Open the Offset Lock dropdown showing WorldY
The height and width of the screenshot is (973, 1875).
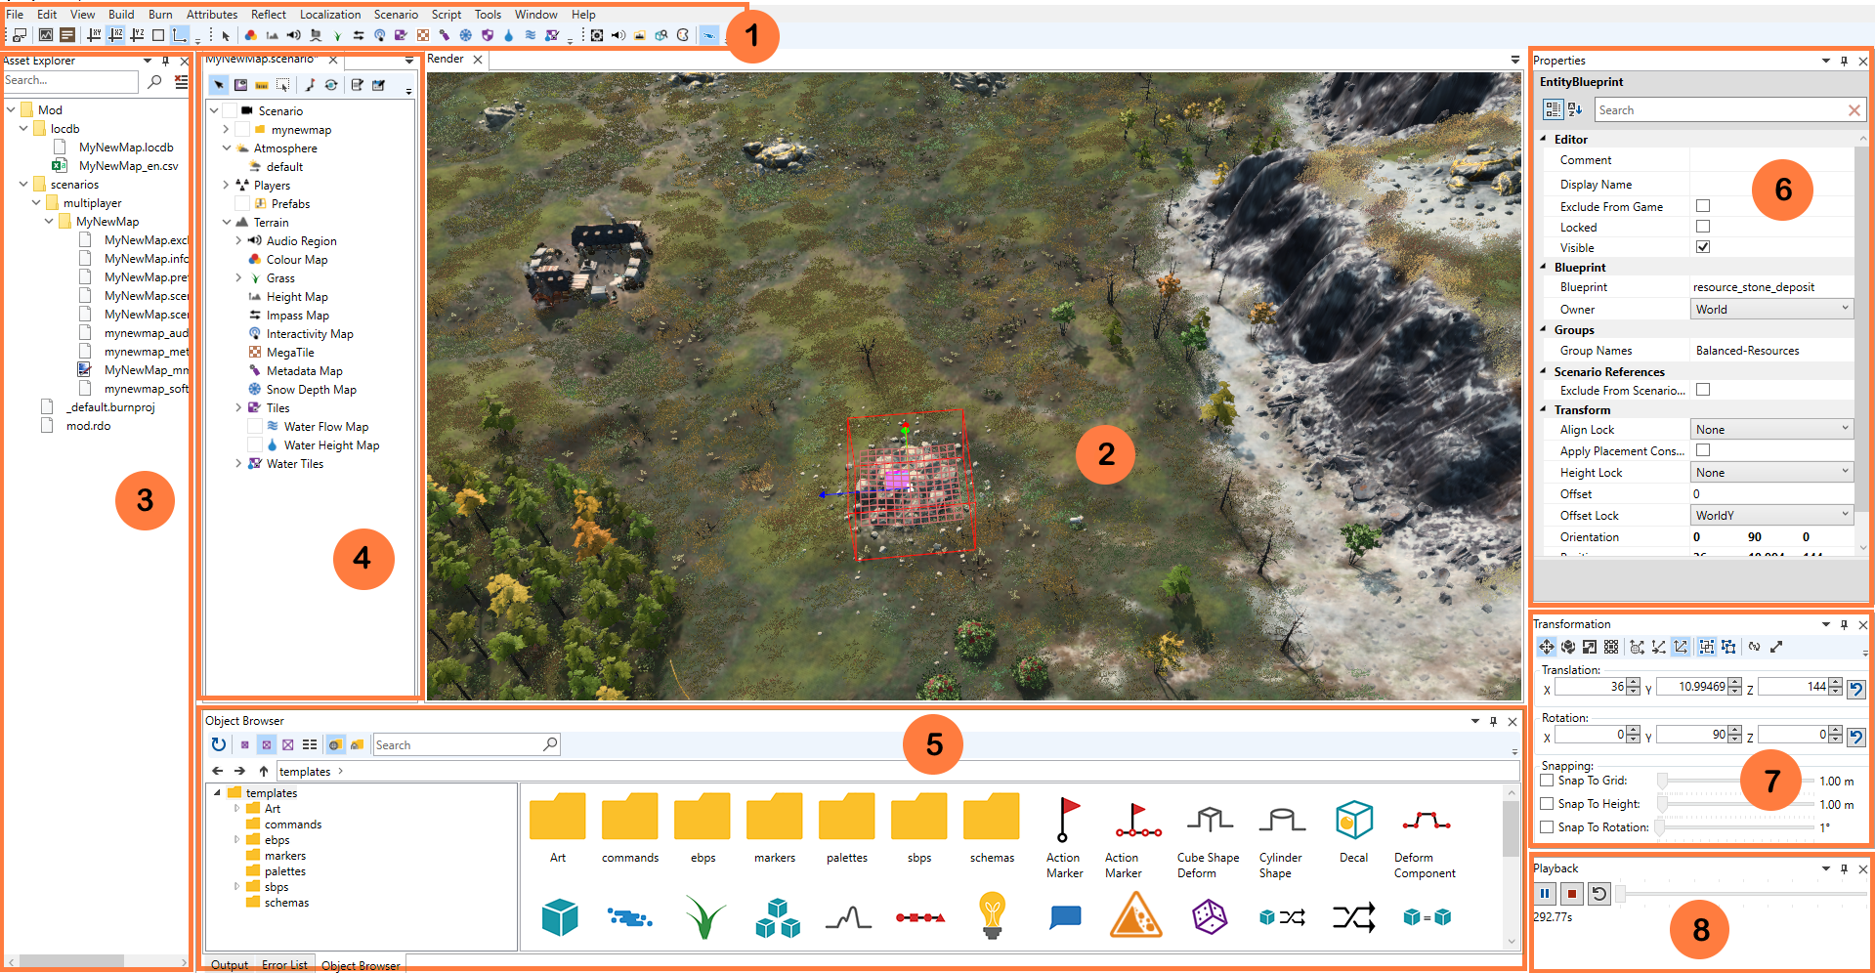[x=1771, y=515]
